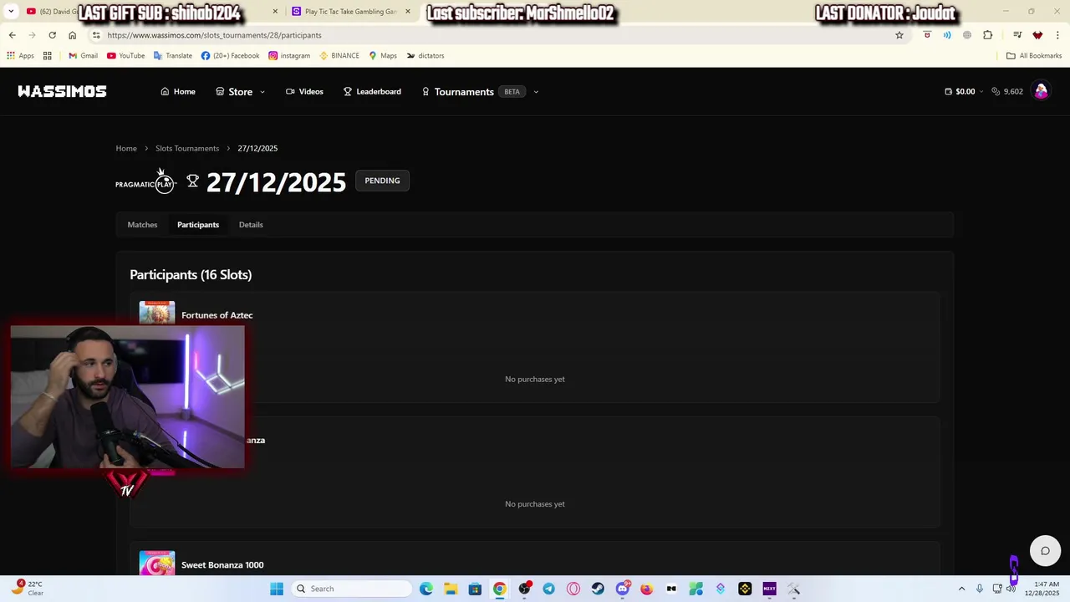The image size is (1070, 602).
Task: Open Firefox from the taskbar
Action: click(646, 589)
